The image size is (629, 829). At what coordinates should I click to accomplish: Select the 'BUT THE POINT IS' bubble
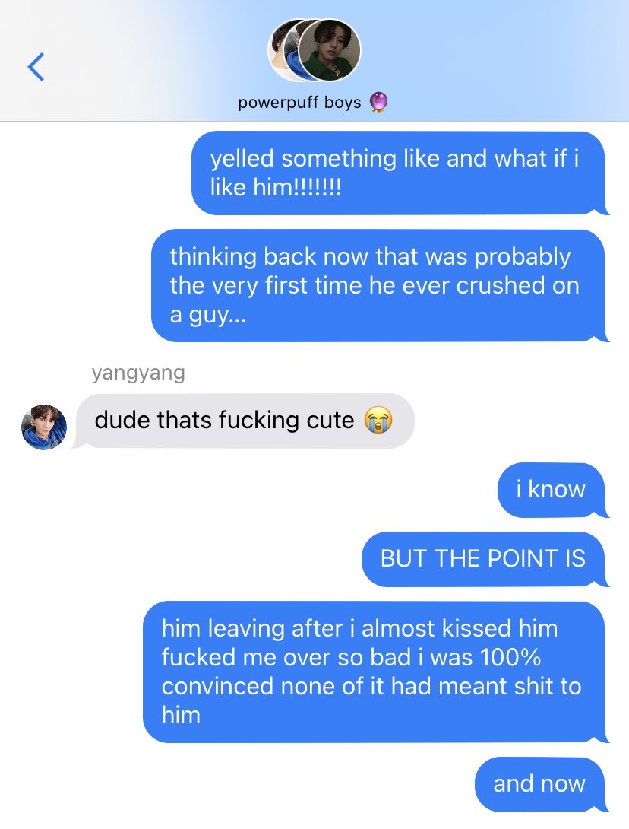pyautogui.click(x=485, y=559)
